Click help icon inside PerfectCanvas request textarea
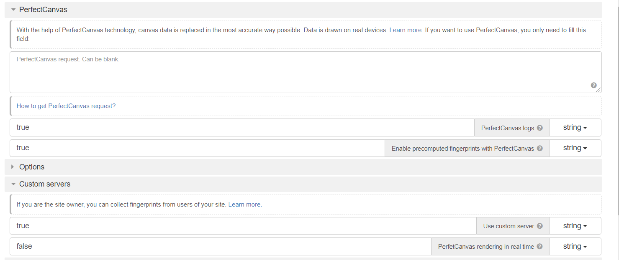619x260 pixels. pyautogui.click(x=593, y=85)
